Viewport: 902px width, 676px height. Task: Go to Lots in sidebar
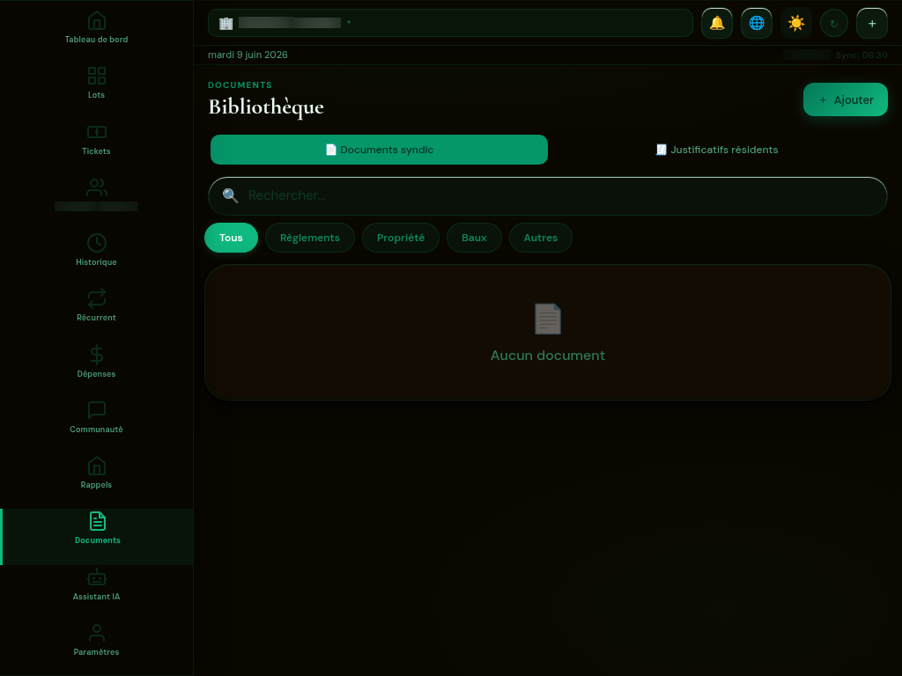[96, 84]
